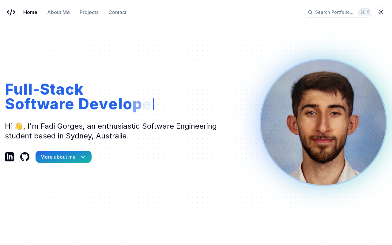Open the LinkedIn profile icon
392x245 pixels.
[9, 157]
